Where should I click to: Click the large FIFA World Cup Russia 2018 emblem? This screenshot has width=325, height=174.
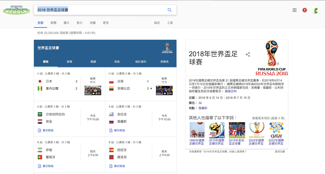tap(272, 58)
